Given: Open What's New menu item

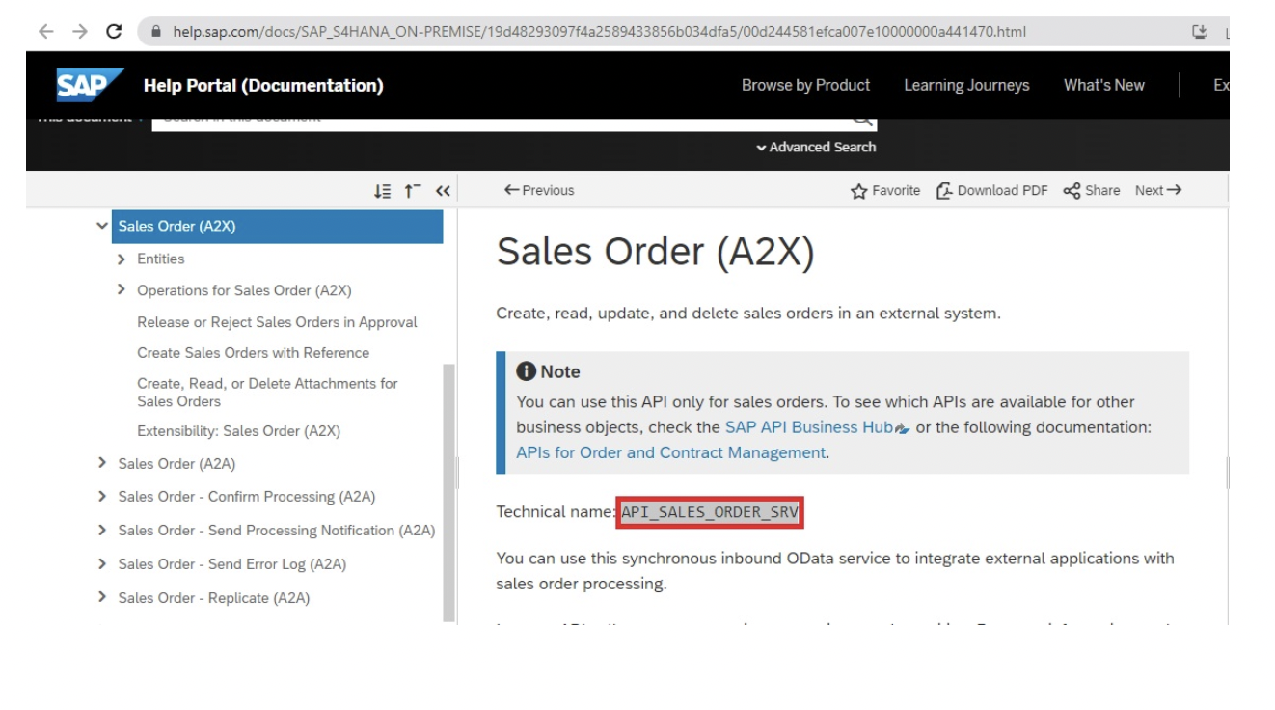Looking at the screenshot, I should click(x=1104, y=85).
